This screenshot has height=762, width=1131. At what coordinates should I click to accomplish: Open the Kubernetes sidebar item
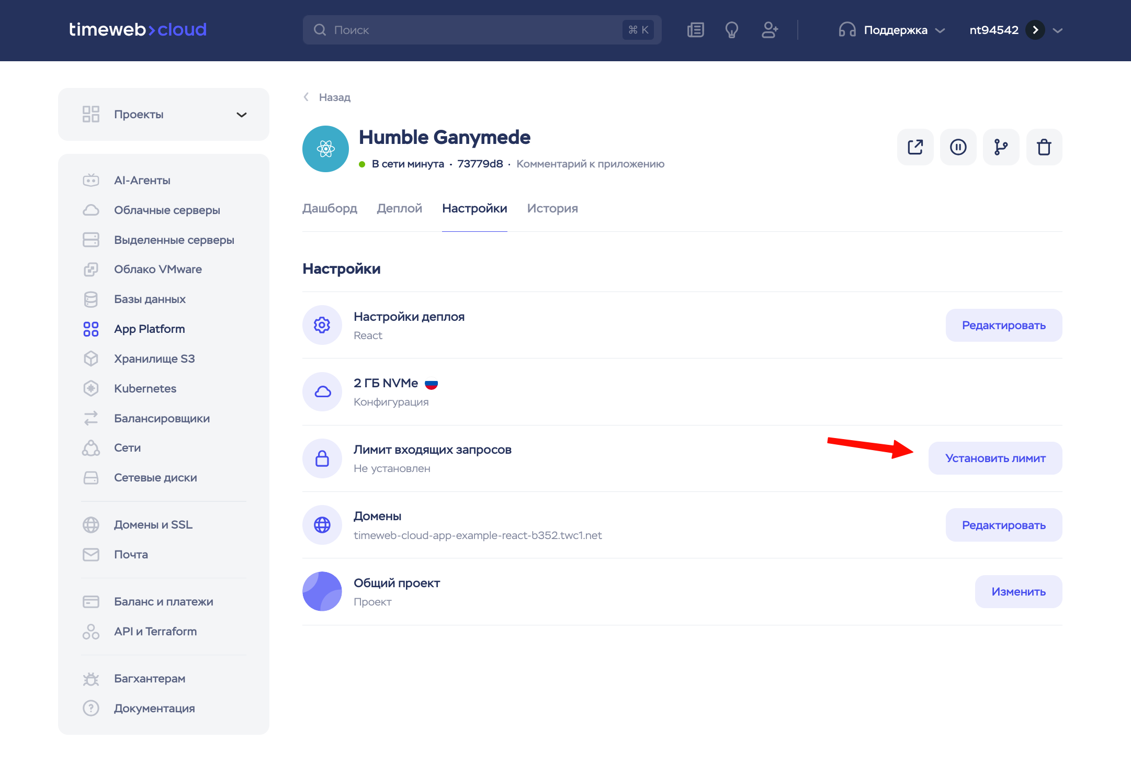click(x=145, y=388)
